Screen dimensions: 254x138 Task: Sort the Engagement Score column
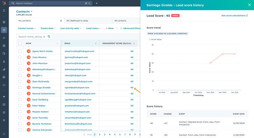tap(134, 43)
